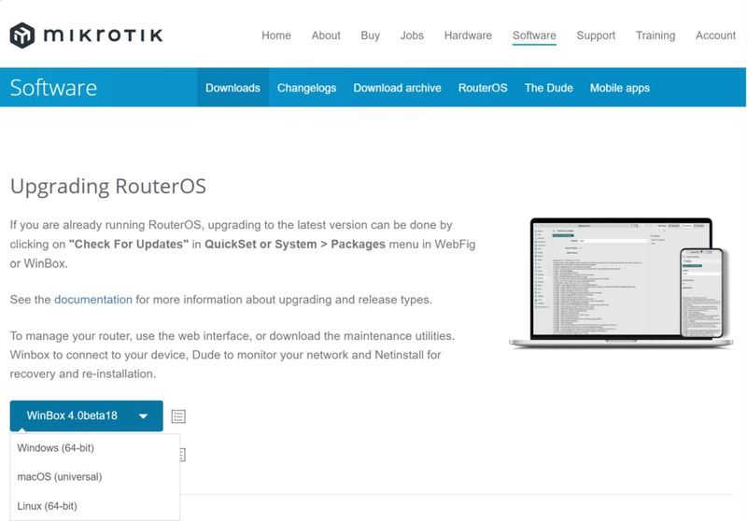Go to Mobile apps tab
747x521 pixels.
[620, 88]
